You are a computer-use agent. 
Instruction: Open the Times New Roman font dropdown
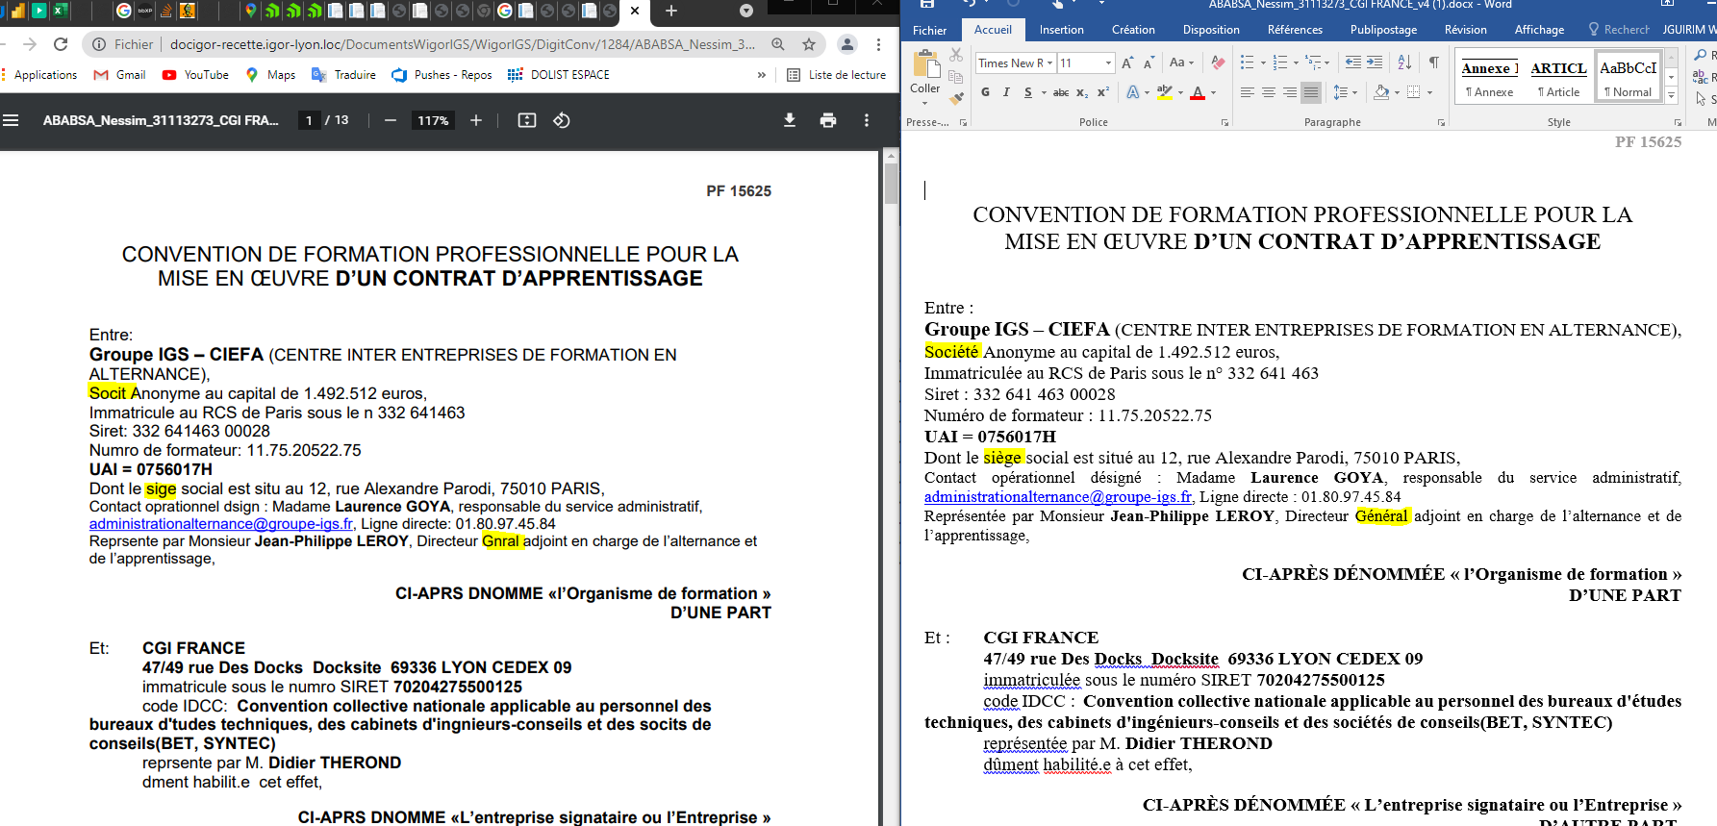[x=1048, y=63]
